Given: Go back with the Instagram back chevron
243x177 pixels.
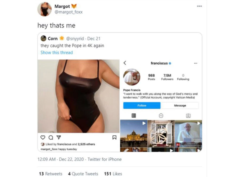Looking at the screenshot, I should coord(125,63).
